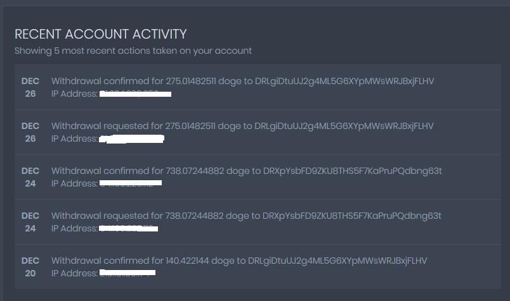Click the "Showing 5 most recent actions" subtitle
This screenshot has width=510, height=301.
133,51
